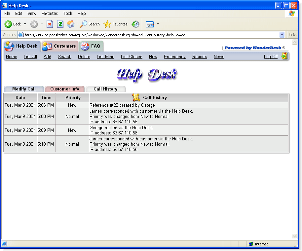Click the scrollbar down arrow
Viewport: 302px width, 251px height.
pyautogui.click(x=294, y=236)
